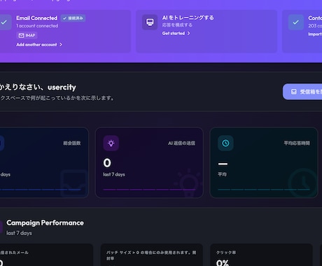Click the Contacts card checkmark icon
The image size is (322, 266).
click(x=296, y=22)
